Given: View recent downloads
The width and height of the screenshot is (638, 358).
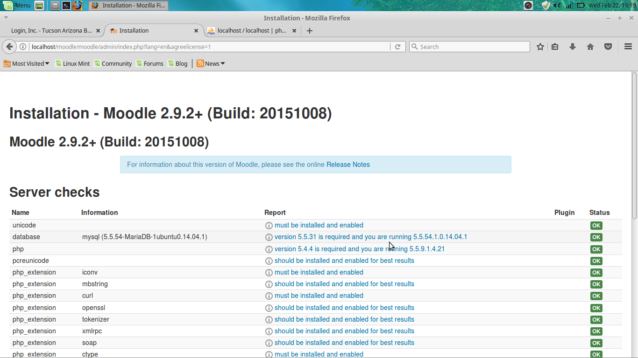Looking at the screenshot, I should point(573,47).
